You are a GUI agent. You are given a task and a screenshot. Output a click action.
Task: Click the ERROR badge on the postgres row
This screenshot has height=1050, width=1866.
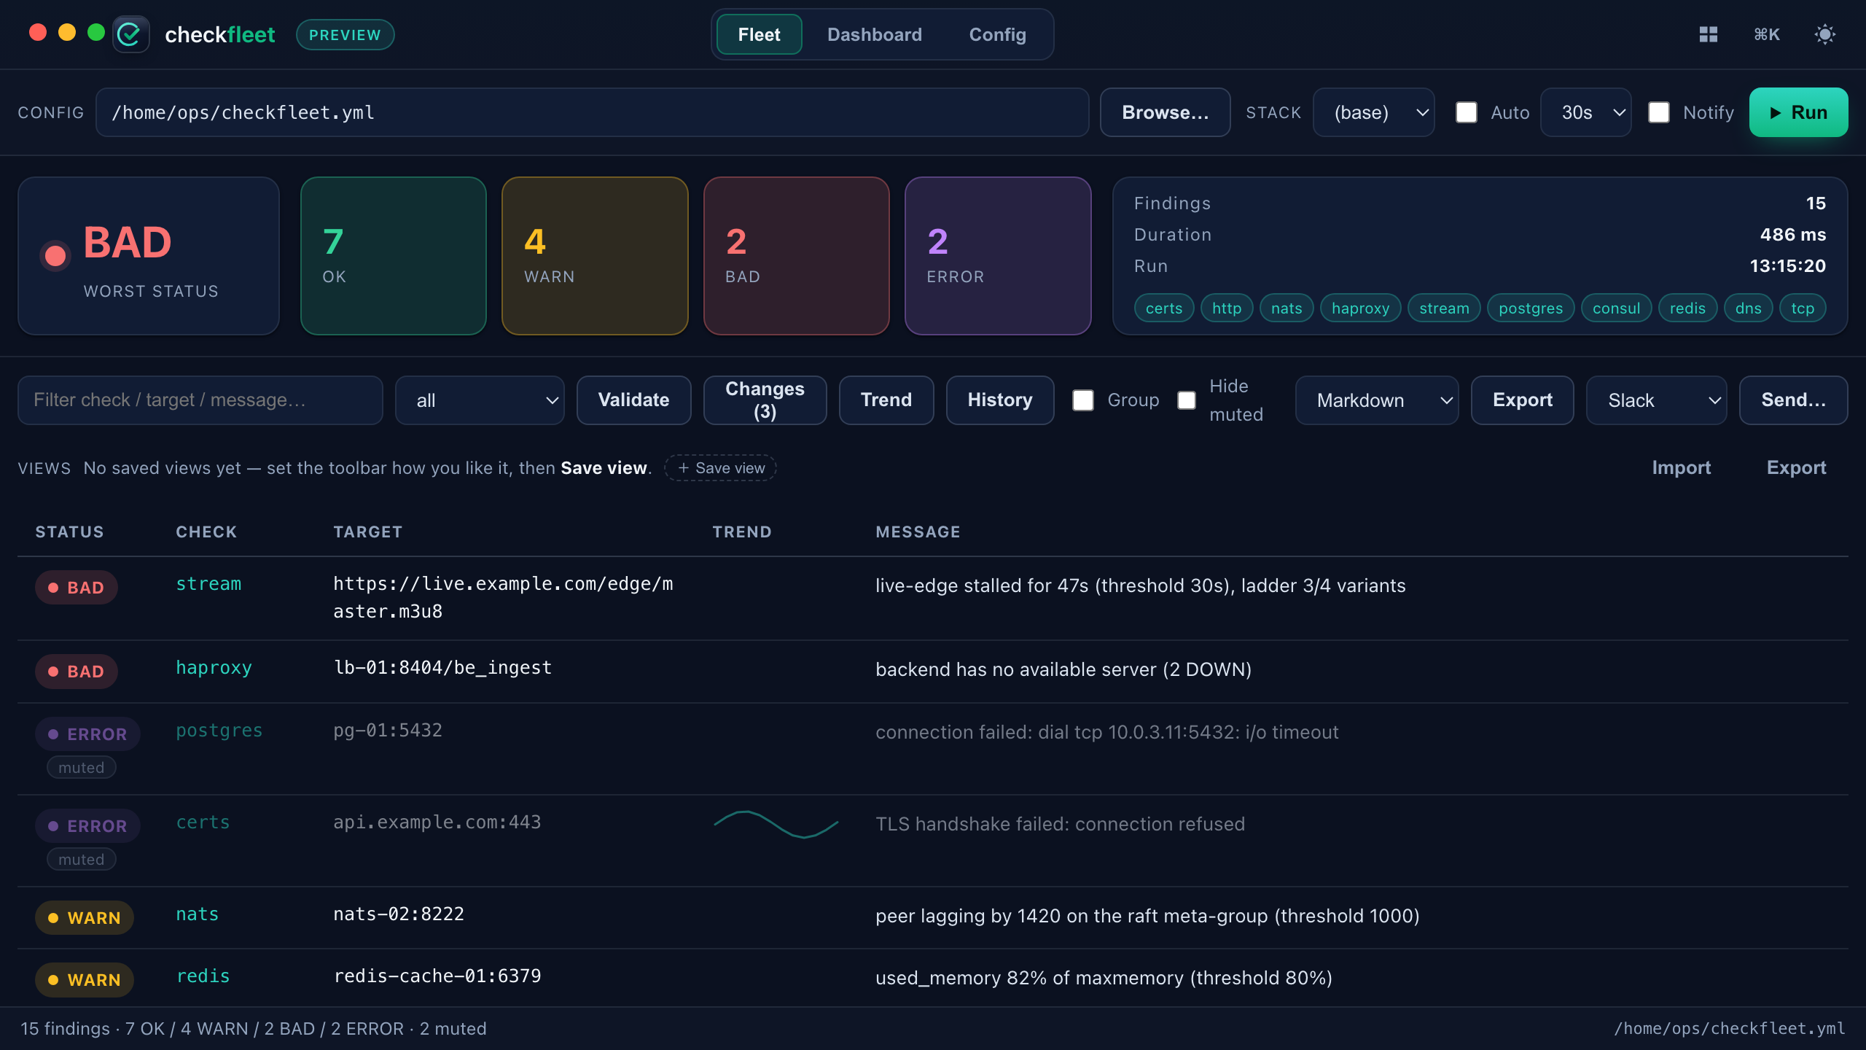87,734
